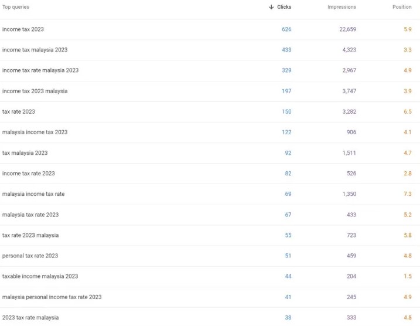
Task: Select the "malaysia income tax 2023" query
Action: [x=35, y=132]
